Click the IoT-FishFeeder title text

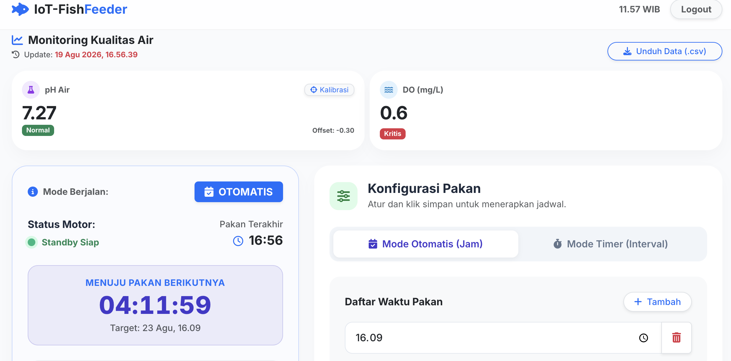(81, 9)
